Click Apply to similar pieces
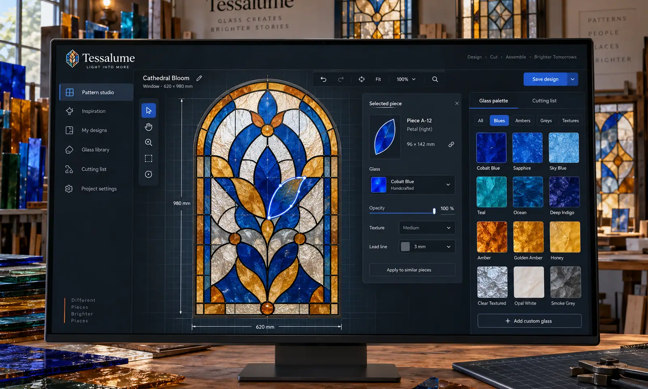The width and height of the screenshot is (648, 389). click(412, 270)
